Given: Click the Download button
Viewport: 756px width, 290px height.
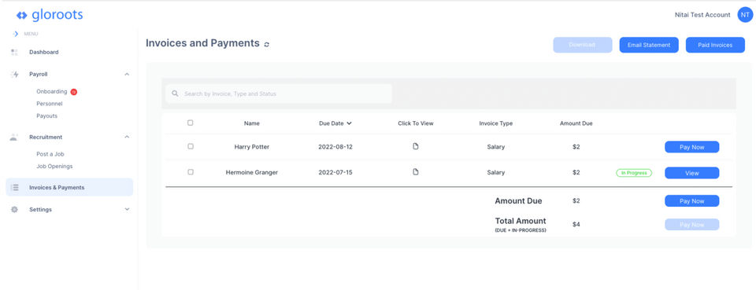Looking at the screenshot, I should (x=583, y=45).
